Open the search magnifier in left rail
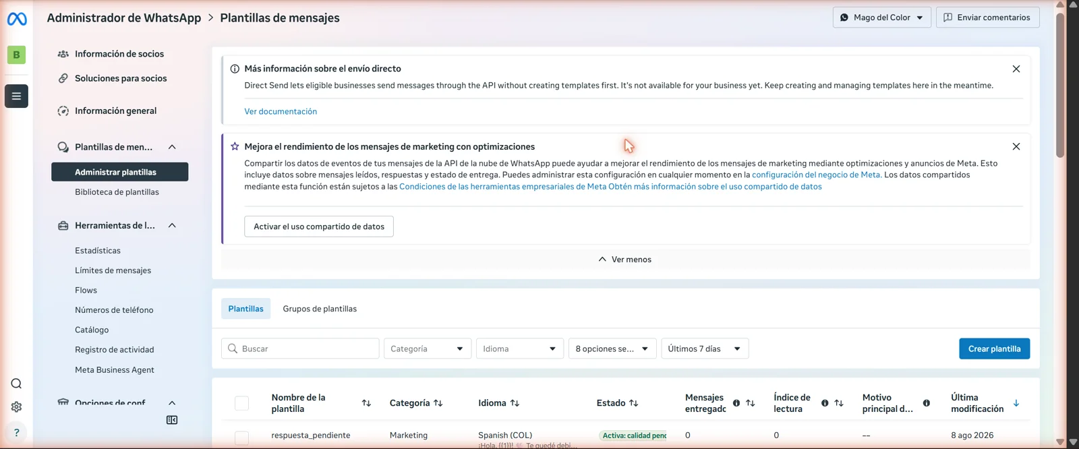 click(16, 384)
